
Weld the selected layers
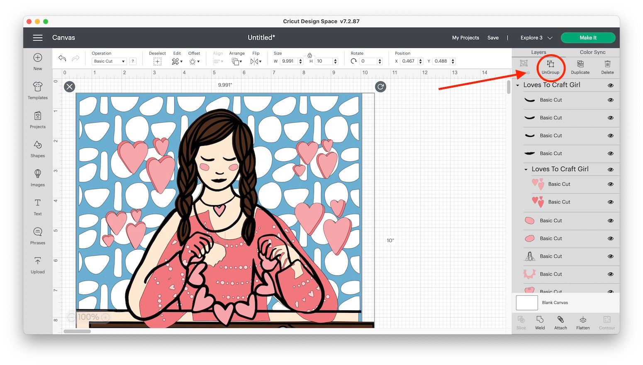pos(540,322)
